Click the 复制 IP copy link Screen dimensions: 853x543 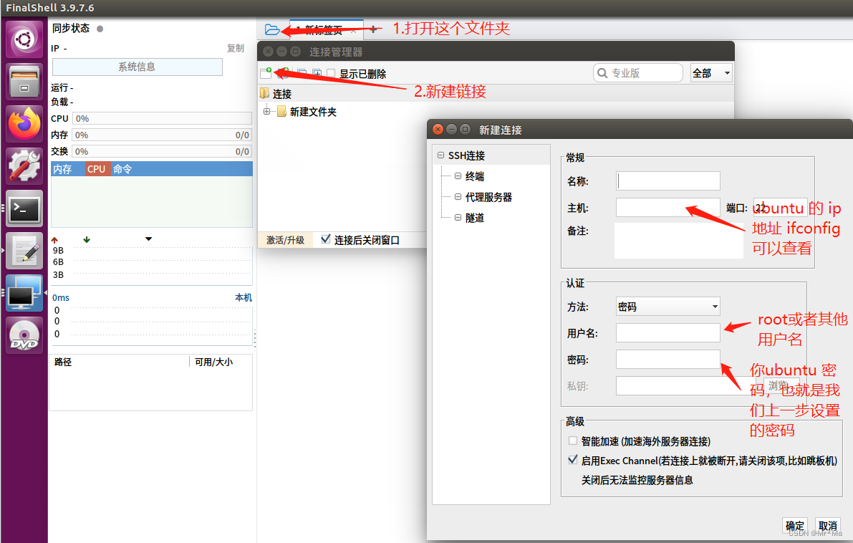tap(235, 48)
